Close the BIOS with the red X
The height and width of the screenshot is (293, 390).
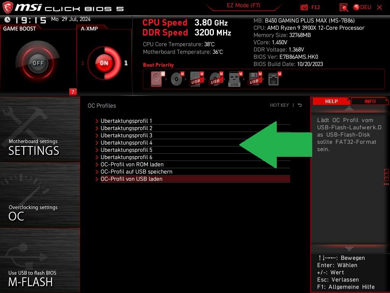380,8
